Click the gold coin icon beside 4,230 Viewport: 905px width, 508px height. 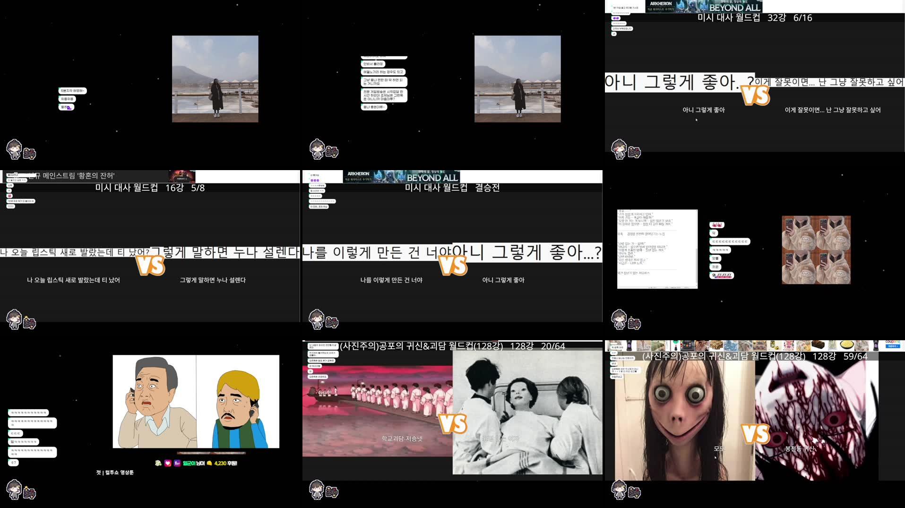click(209, 463)
